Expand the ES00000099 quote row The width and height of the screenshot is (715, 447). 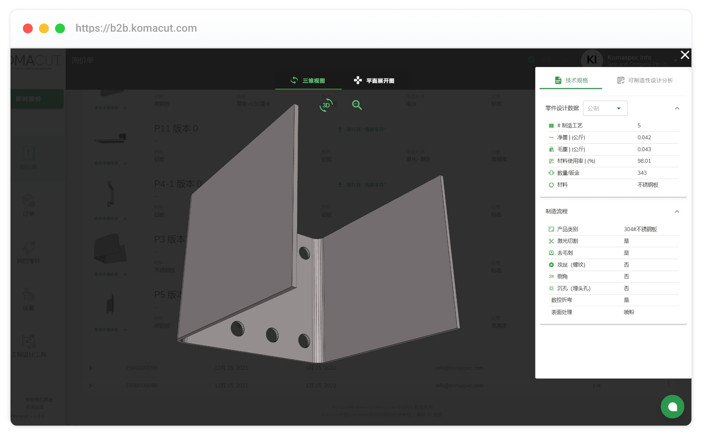(90, 368)
